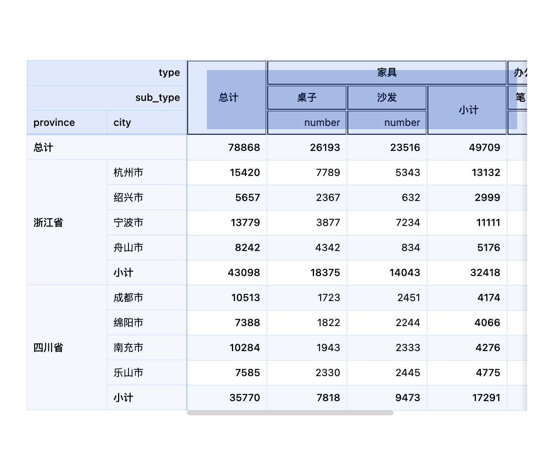Click cell 4775 in 乐山市 row
Image resolution: width=538 pixels, height=462 pixels.
[467, 373]
